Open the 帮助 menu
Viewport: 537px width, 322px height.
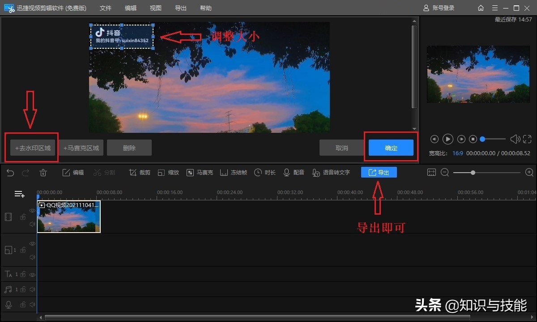pyautogui.click(x=206, y=8)
